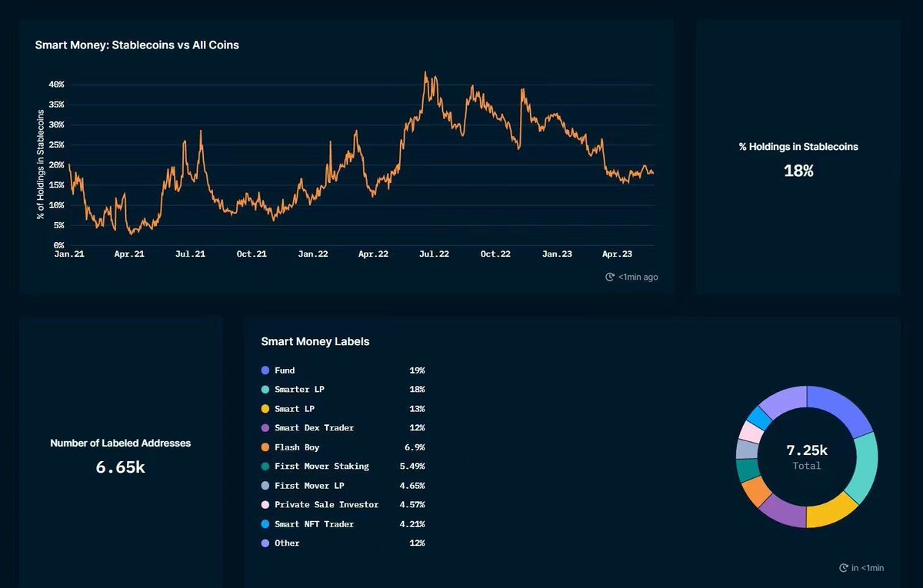Select the 'First Mover Staking' legend label
Viewport: 923px width, 588px height.
pyautogui.click(x=322, y=467)
